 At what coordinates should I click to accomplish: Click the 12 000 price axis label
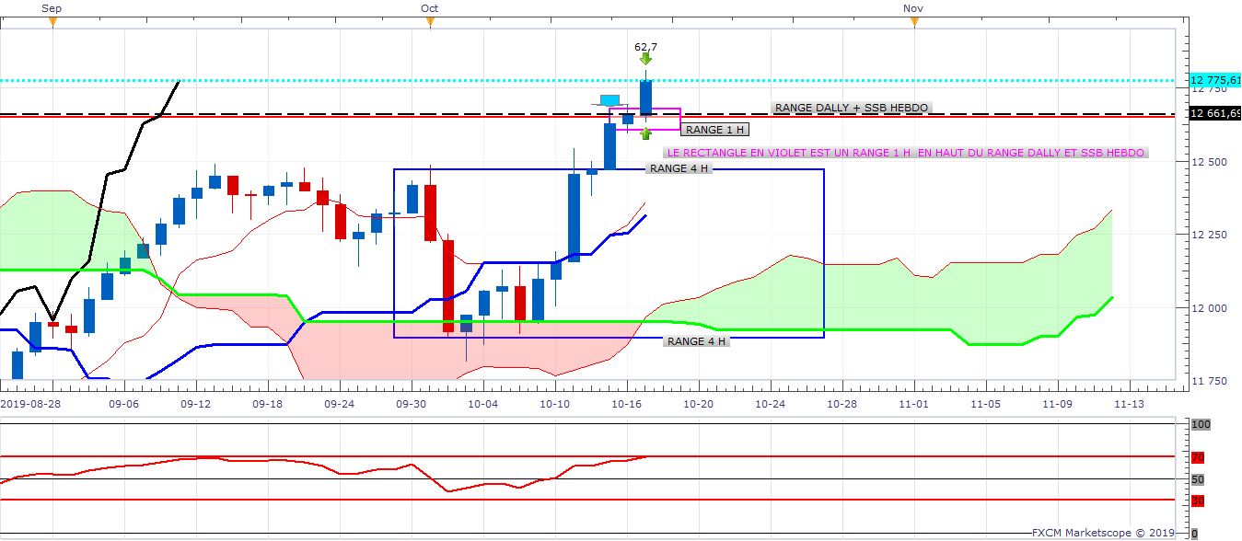tap(1210, 308)
